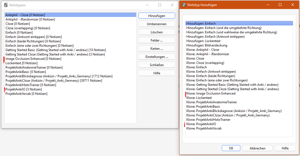The width and height of the screenshot is (300, 156).
Task: Select 'Cloze [0 Notizen]' note type
Action: click(x=70, y=24)
